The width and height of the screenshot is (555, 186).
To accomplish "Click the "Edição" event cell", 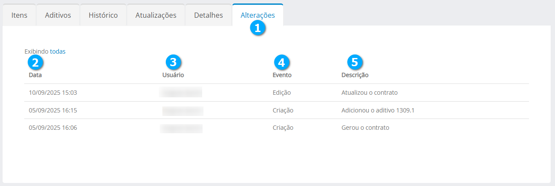I will click(282, 93).
